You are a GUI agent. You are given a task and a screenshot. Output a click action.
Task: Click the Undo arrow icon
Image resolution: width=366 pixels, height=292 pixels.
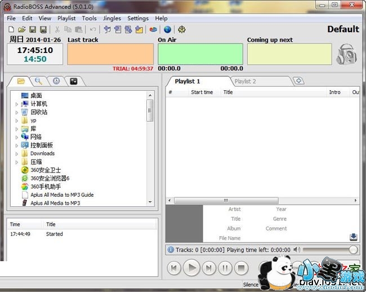point(93,29)
